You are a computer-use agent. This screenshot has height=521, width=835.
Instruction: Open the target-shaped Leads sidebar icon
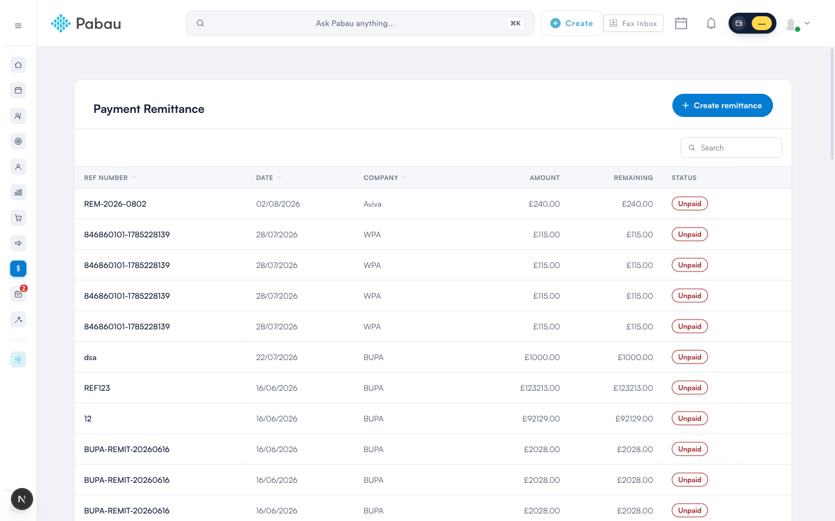pos(18,141)
